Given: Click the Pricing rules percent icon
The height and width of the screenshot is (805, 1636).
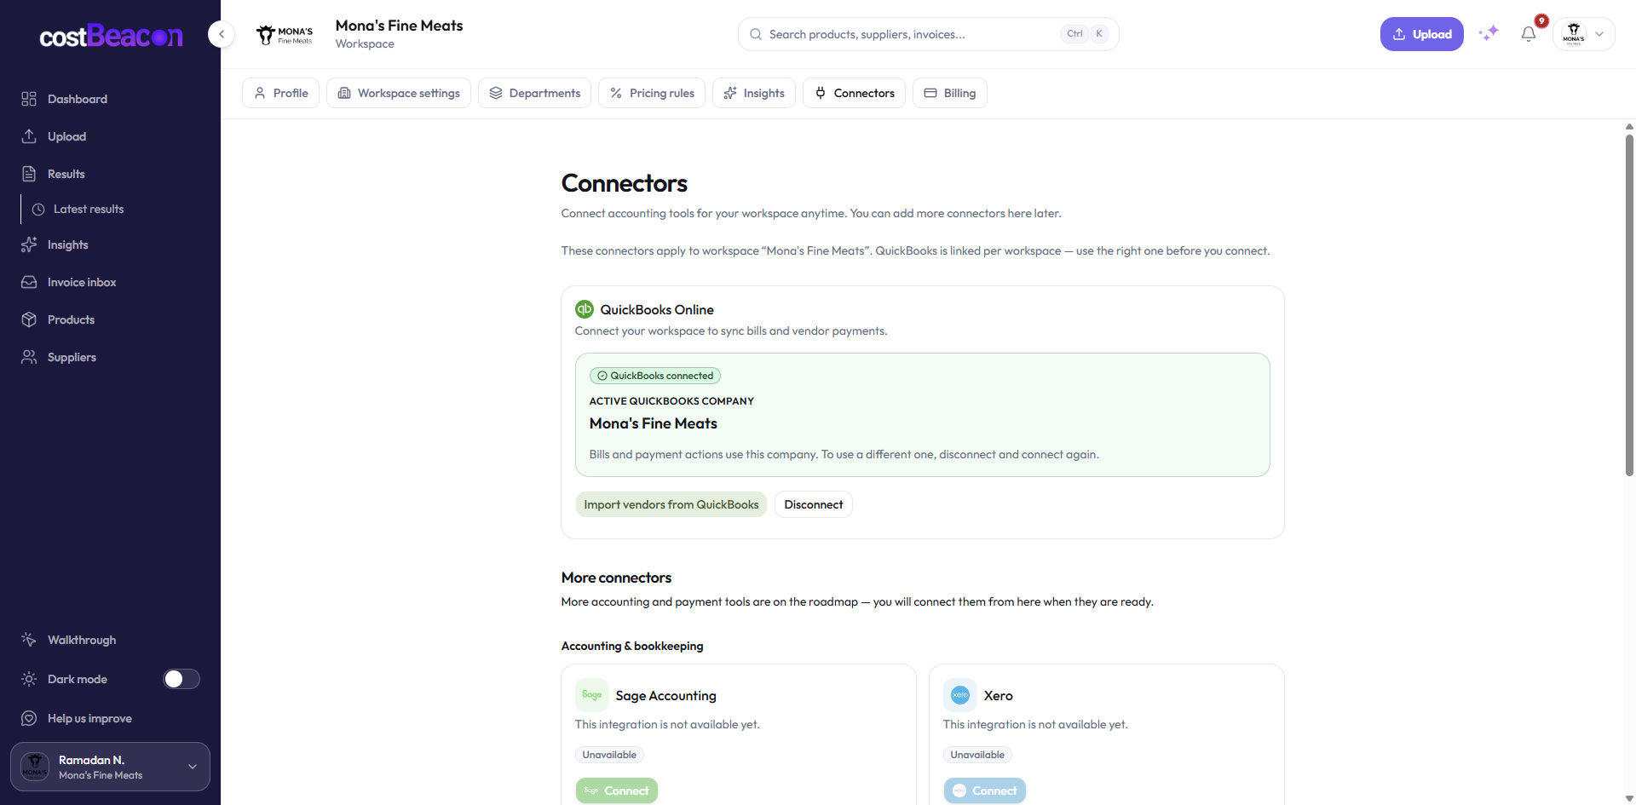Looking at the screenshot, I should coord(616,93).
